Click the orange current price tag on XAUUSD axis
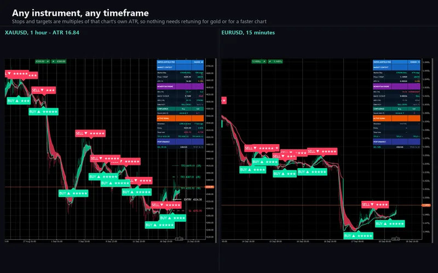Screen dimensions: 438x273 (x=210, y=187)
